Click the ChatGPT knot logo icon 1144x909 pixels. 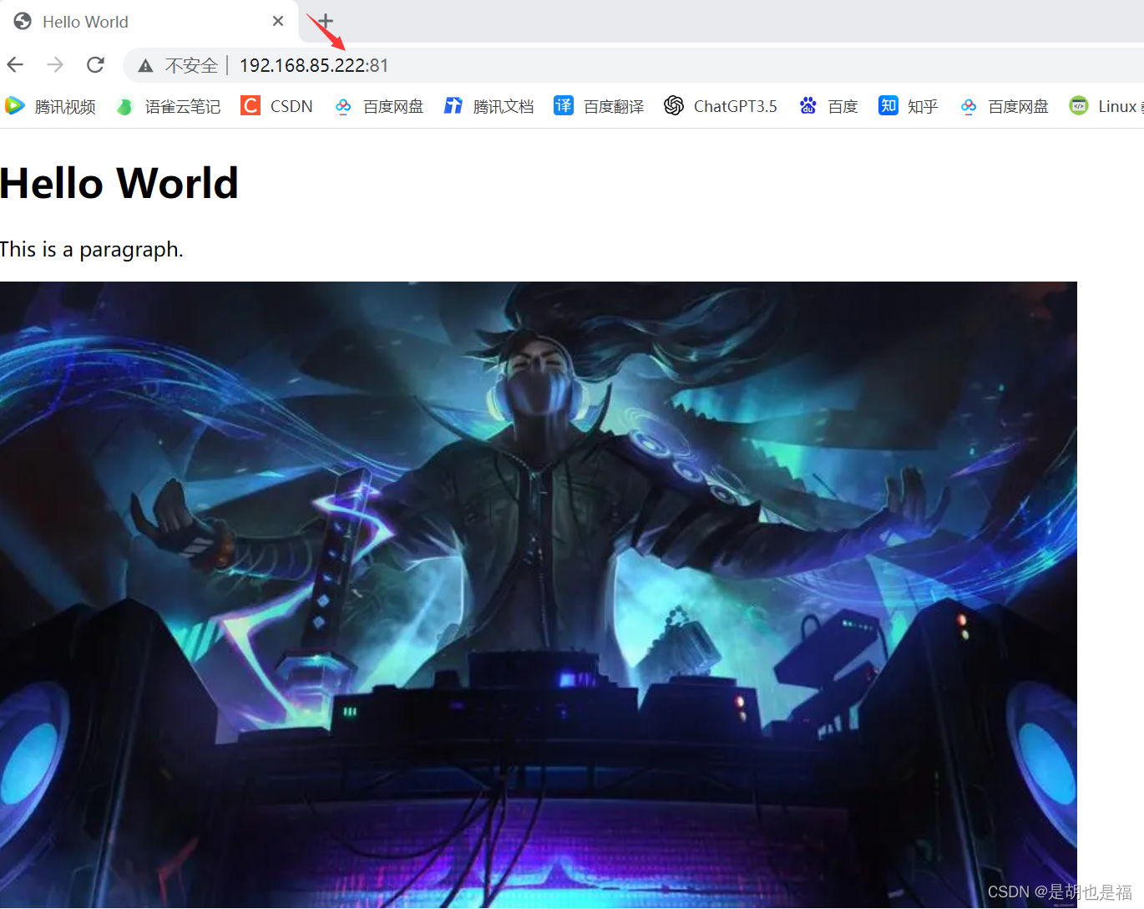pos(674,105)
